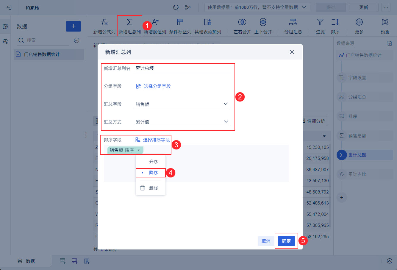
Task: Select the 字段设置 step
Action: pyautogui.click(x=365, y=78)
